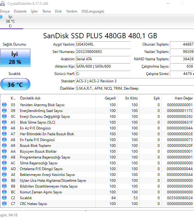This screenshot has width=194, height=220.
Task: Click status icon for Yeniden Atanmış Blok Sayısı
Action: click(4, 105)
